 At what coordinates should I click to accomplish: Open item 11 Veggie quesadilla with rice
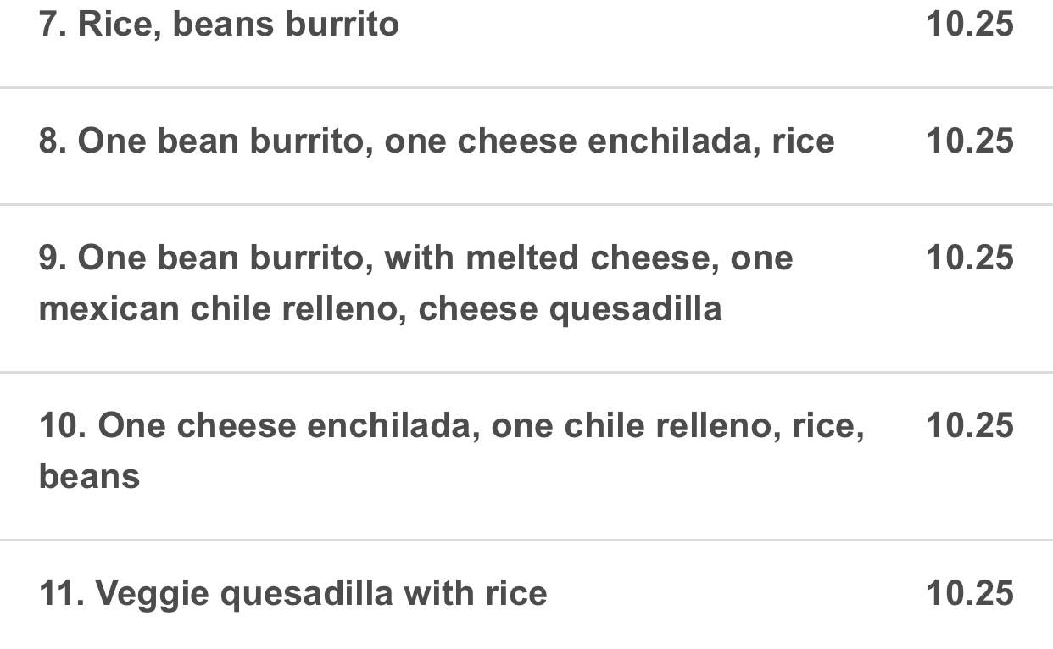point(526,595)
